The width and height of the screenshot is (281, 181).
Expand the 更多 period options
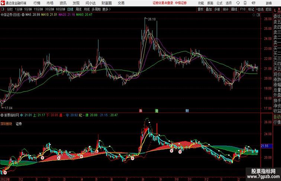106,9
